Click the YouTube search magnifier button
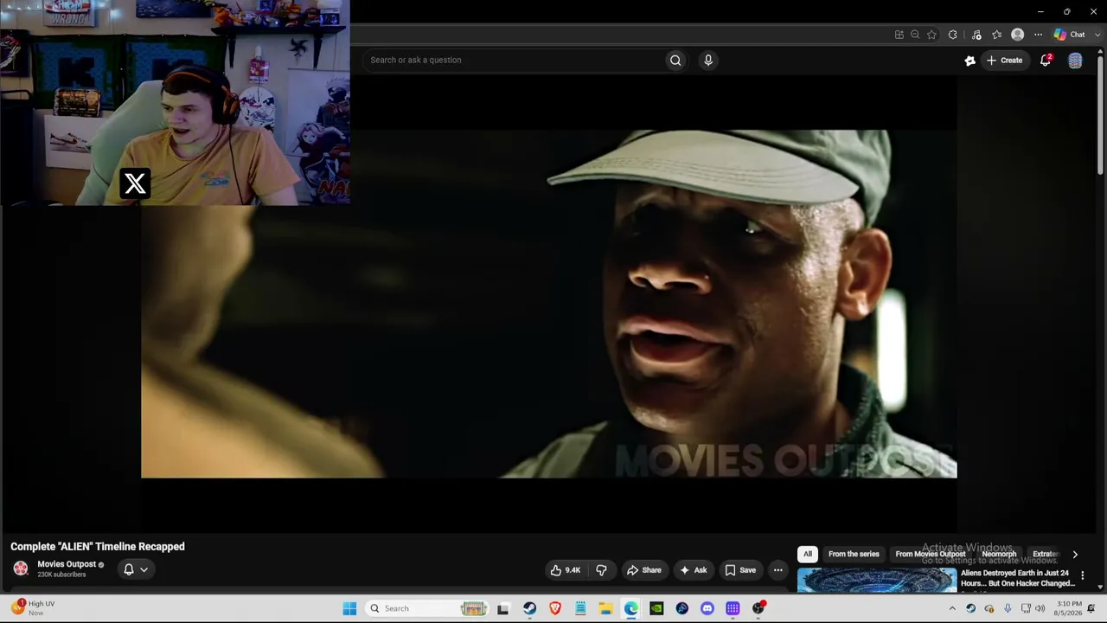This screenshot has height=623, width=1107. coord(675,60)
